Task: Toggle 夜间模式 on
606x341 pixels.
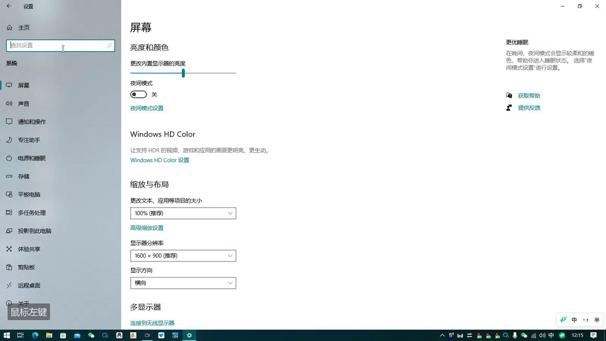Action: click(138, 94)
